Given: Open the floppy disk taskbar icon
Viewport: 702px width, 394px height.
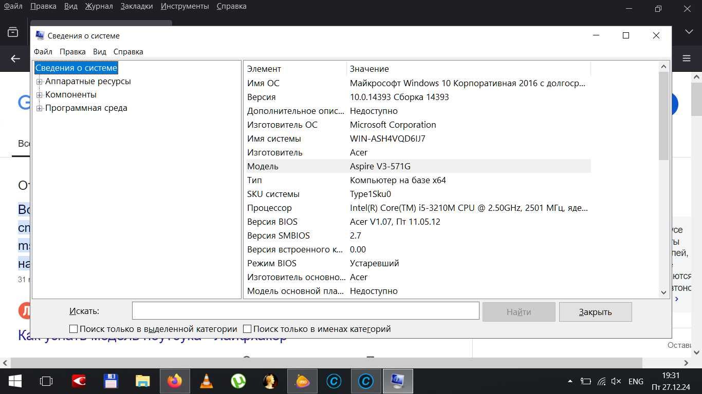Looking at the screenshot, I should tap(110, 381).
